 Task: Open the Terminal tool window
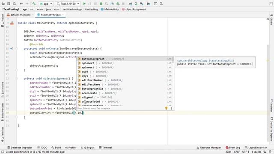click(x=105, y=148)
